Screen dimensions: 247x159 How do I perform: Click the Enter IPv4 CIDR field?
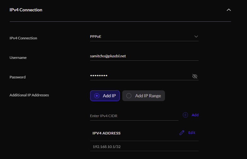pos(134,116)
